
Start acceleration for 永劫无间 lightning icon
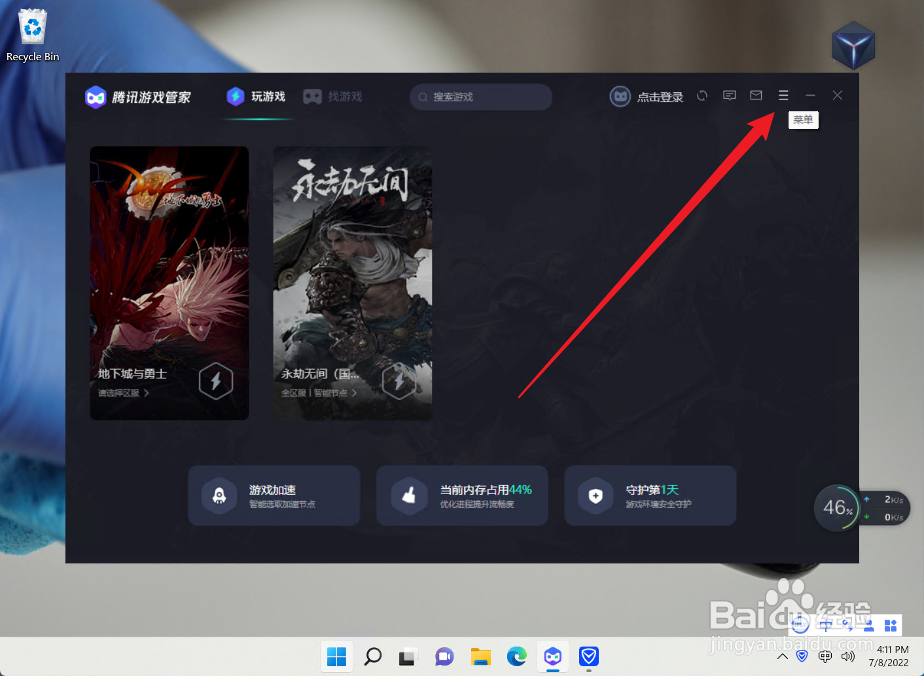(x=399, y=381)
